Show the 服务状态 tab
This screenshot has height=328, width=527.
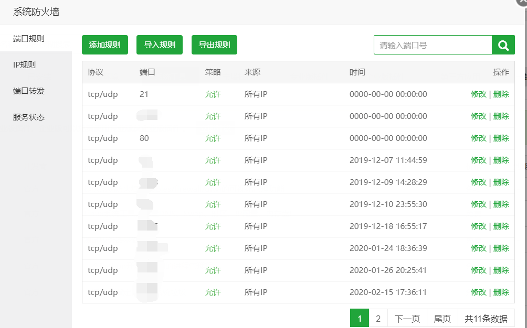pyautogui.click(x=36, y=117)
